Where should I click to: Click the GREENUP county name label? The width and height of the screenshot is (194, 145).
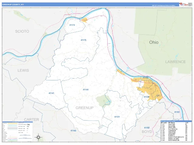coord(85,108)
